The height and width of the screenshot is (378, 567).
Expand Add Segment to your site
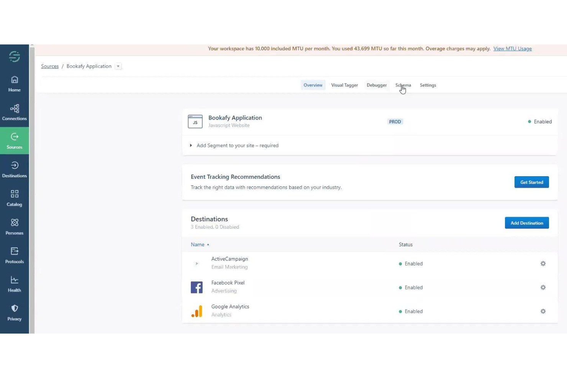(234, 146)
